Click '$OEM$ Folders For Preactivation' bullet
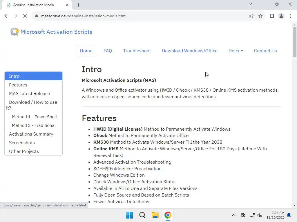Screen dimensions: 297x222 (128, 169)
